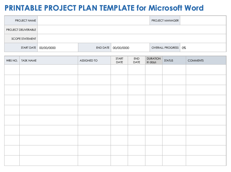Select the Project Manager entry field
This screenshot has width=231, height=172.
[x=203, y=20]
